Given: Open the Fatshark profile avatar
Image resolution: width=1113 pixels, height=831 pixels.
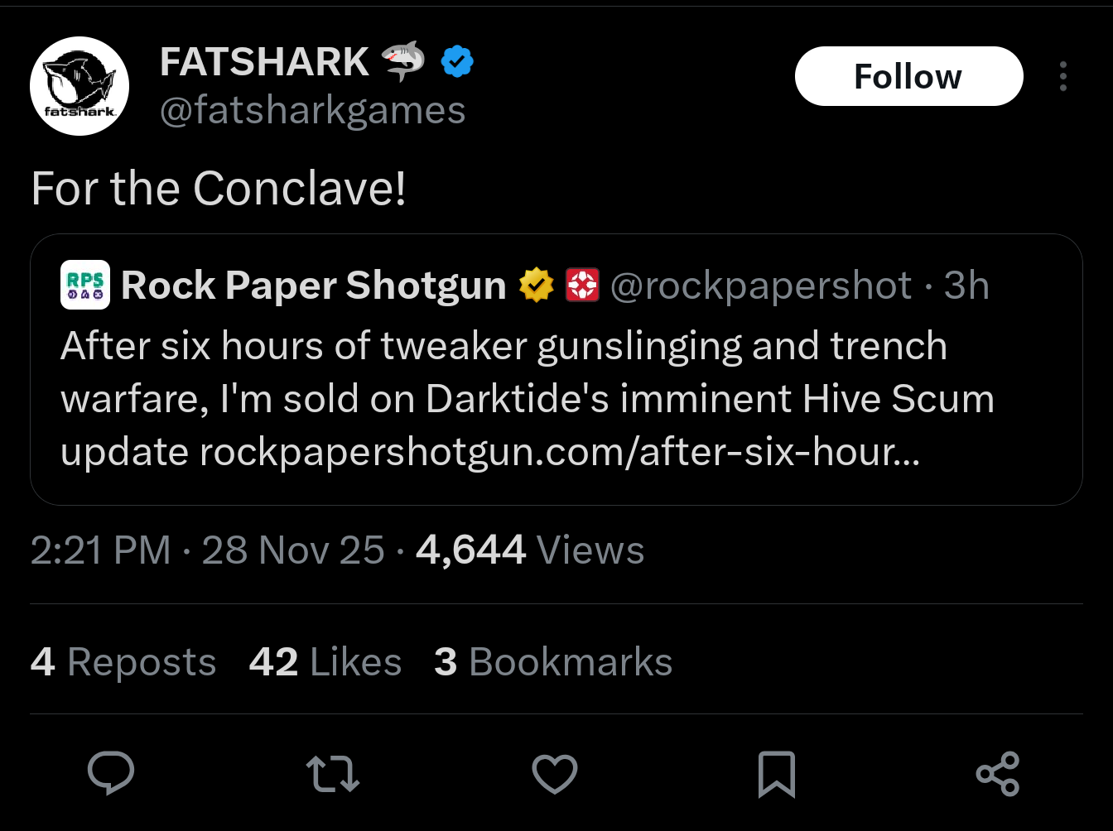Looking at the screenshot, I should tap(79, 85).
